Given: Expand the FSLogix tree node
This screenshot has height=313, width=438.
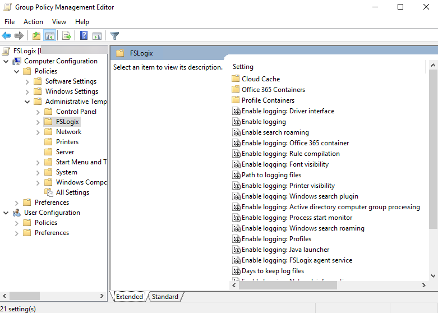Looking at the screenshot, I should (38, 122).
